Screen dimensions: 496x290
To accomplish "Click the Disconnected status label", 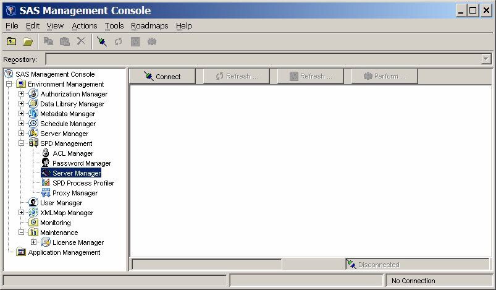I will coord(379,265).
